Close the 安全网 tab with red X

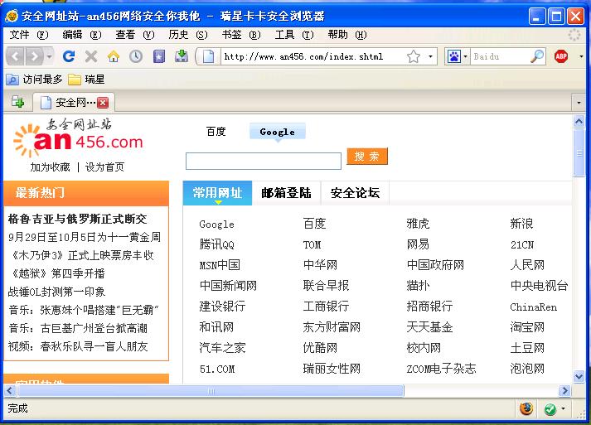tap(103, 103)
